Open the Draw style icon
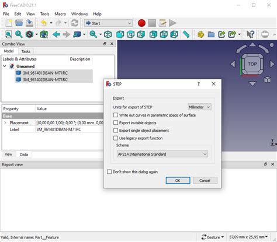The image size is (277, 242). [x=30, y=34]
